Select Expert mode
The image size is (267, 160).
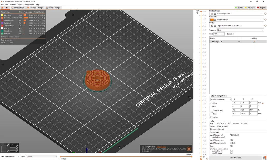[261, 8]
